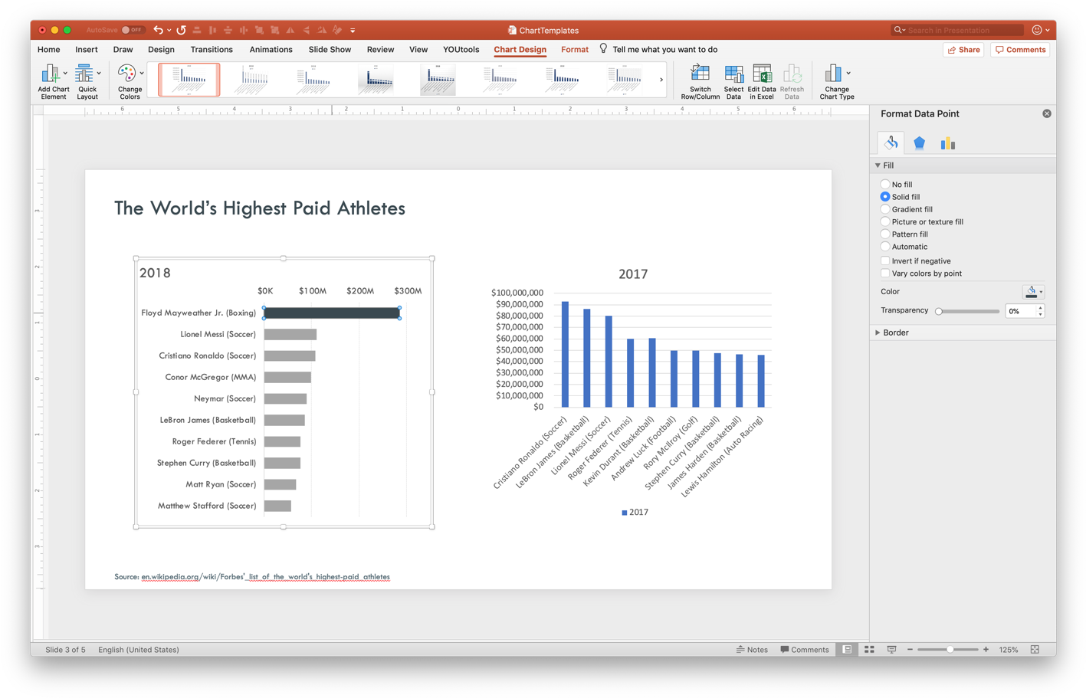
Task: Click the Redo icon in title bar
Action: click(181, 30)
